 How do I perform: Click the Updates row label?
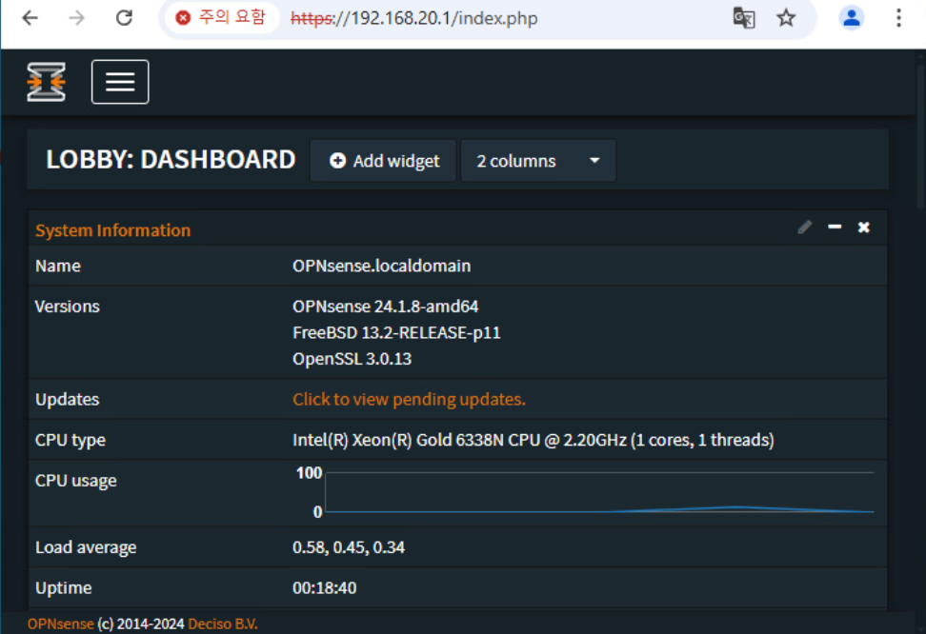tap(68, 400)
